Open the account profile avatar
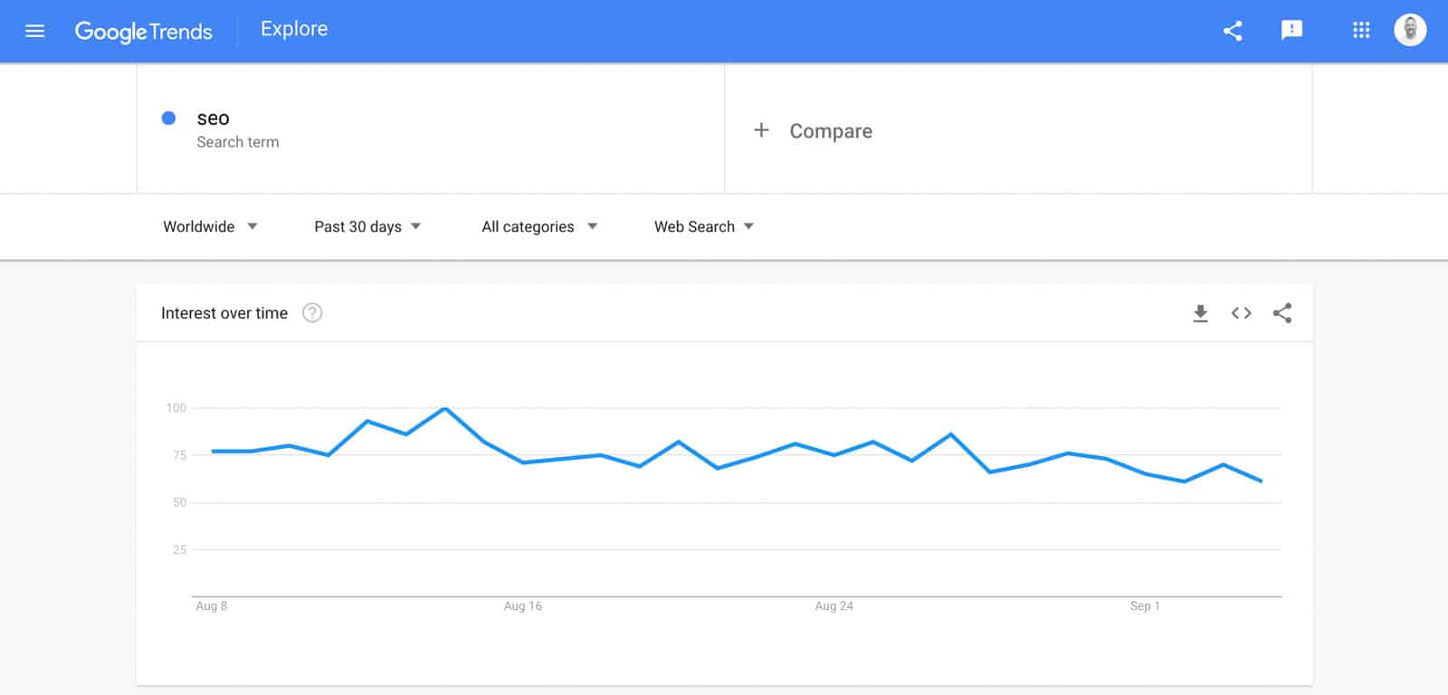The image size is (1448, 695). click(1410, 30)
